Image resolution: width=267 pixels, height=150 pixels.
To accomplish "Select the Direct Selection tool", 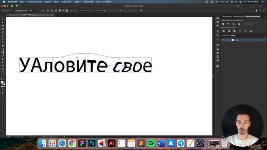I will click(x=3, y=22).
